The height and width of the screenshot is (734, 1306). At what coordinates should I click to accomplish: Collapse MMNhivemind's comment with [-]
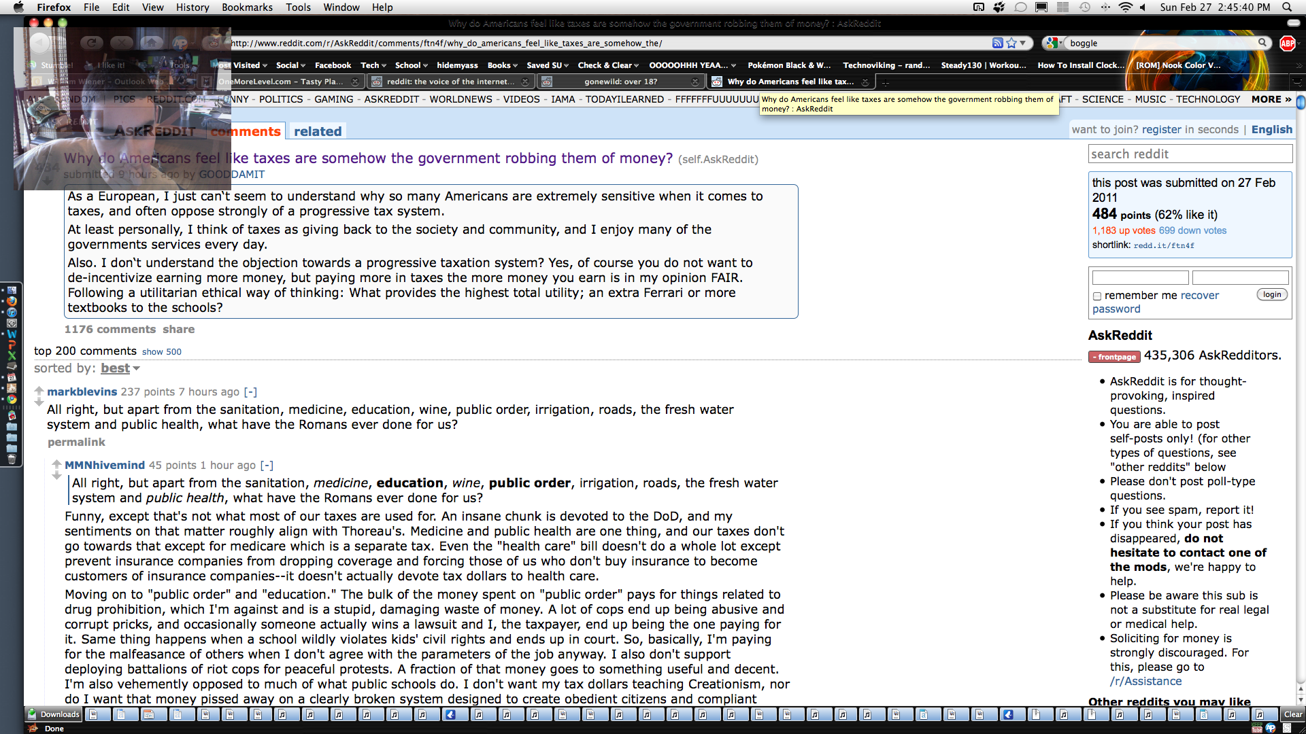pyautogui.click(x=267, y=465)
